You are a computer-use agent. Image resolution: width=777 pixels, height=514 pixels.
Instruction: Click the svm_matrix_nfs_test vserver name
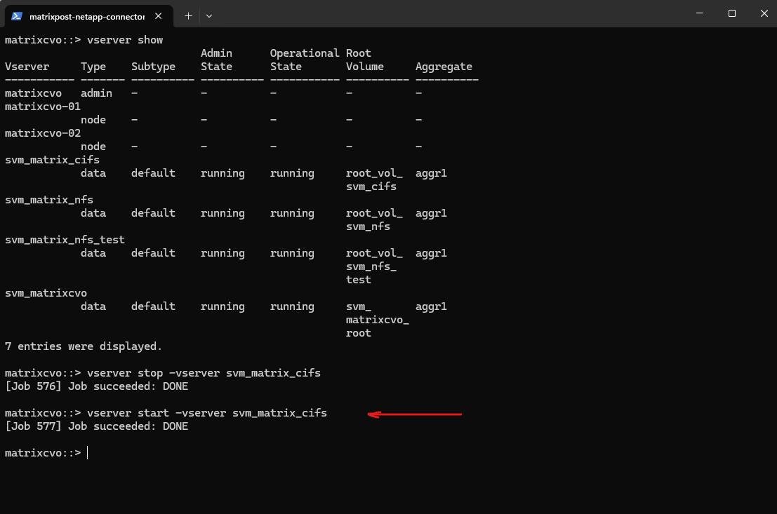[65, 240]
